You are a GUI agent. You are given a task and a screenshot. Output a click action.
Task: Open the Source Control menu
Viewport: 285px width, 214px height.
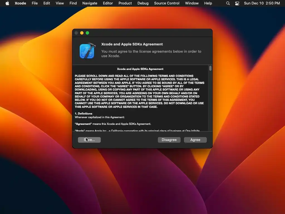pyautogui.click(x=167, y=3)
